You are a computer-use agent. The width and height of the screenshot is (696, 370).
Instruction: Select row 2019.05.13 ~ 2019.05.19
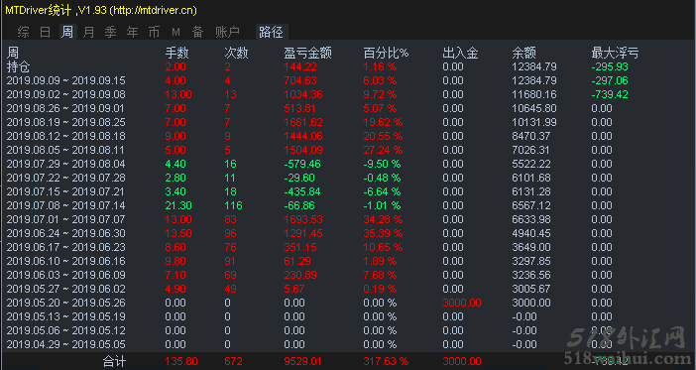(66, 316)
